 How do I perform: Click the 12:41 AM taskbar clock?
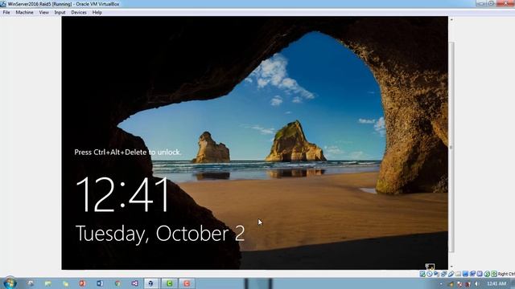tap(496, 283)
